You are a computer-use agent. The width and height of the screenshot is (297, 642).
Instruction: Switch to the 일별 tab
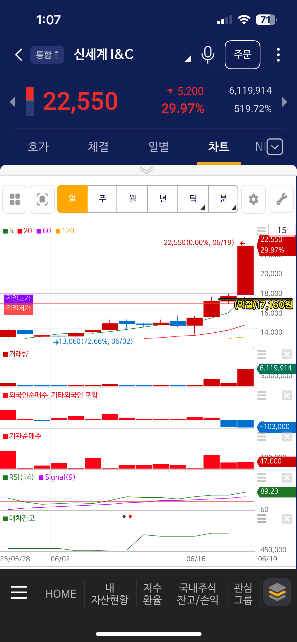[x=158, y=147]
